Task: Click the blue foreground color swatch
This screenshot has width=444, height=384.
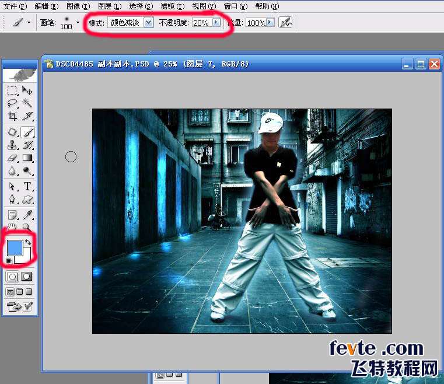Action: click(15, 247)
